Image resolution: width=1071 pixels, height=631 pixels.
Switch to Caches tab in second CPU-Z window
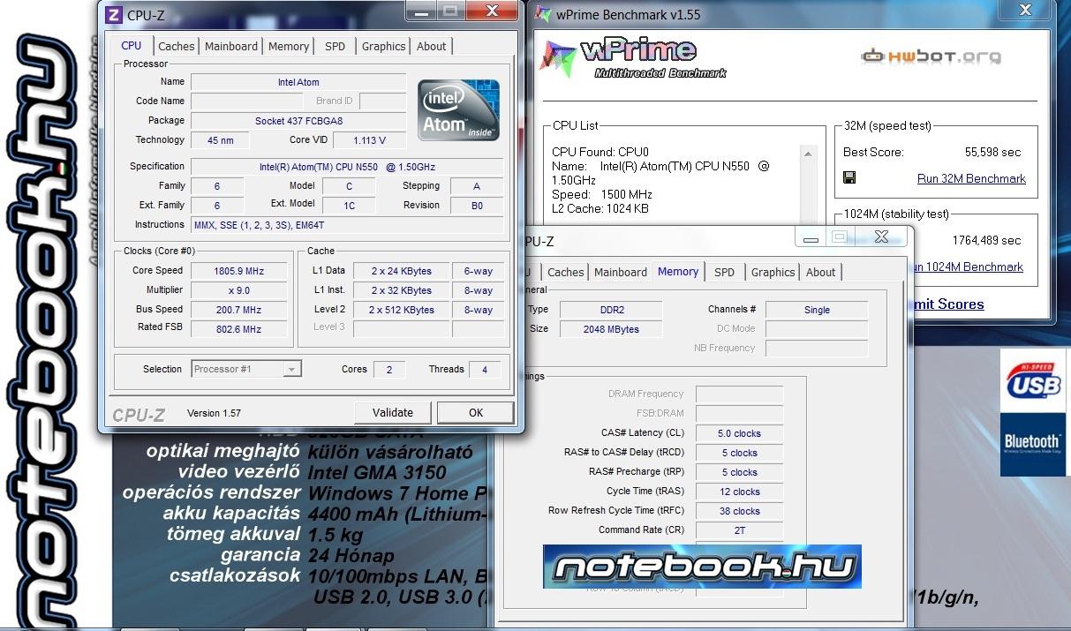566,273
